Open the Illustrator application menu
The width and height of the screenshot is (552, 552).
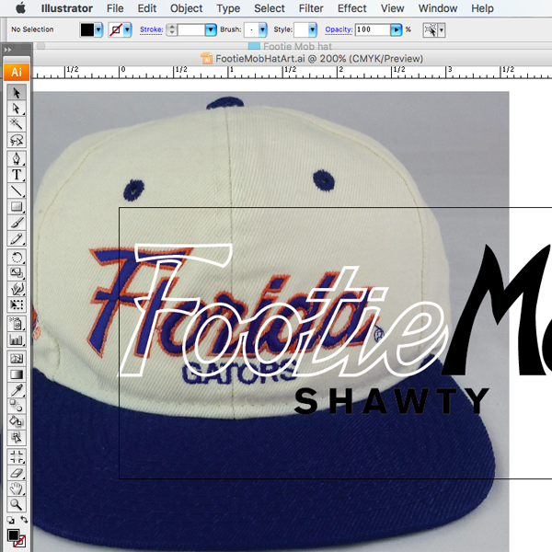[x=67, y=8]
